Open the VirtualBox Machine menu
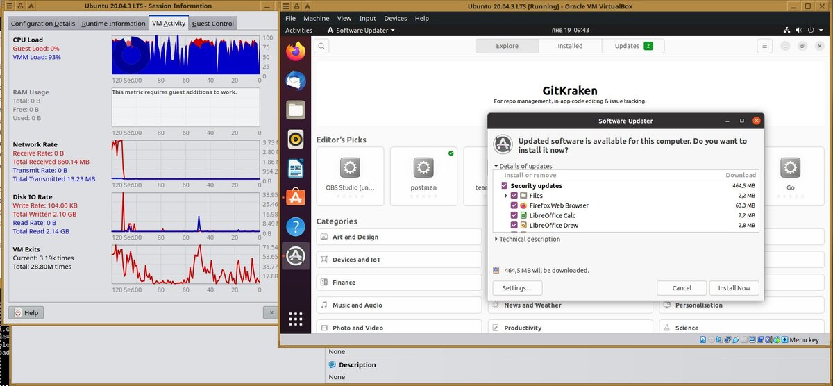 pos(317,19)
